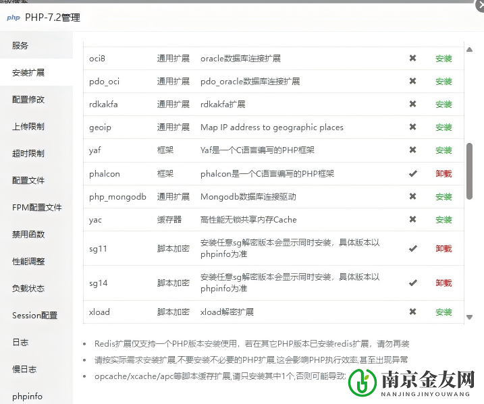Uninstall the phalcon extension
Image resolution: width=484 pixels, height=404 pixels.
pos(443,173)
